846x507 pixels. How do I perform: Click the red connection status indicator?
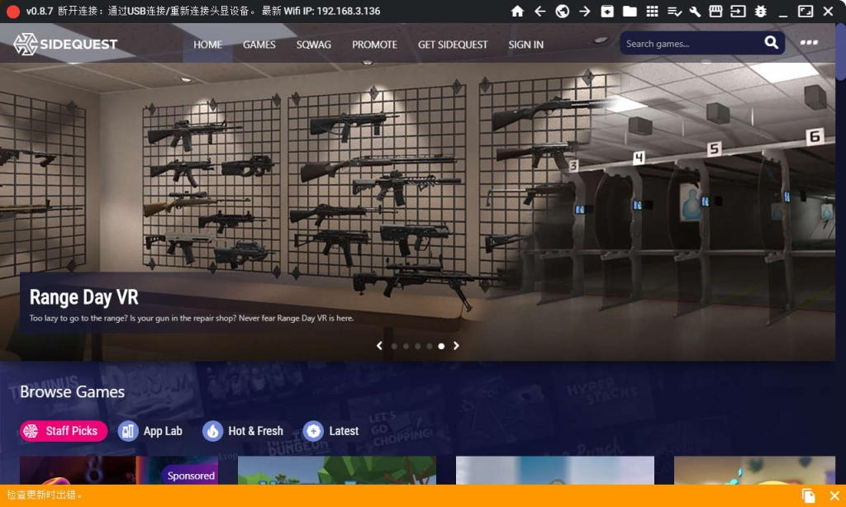(x=12, y=12)
